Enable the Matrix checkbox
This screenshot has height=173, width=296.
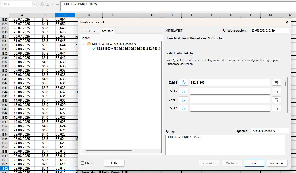tap(83, 163)
